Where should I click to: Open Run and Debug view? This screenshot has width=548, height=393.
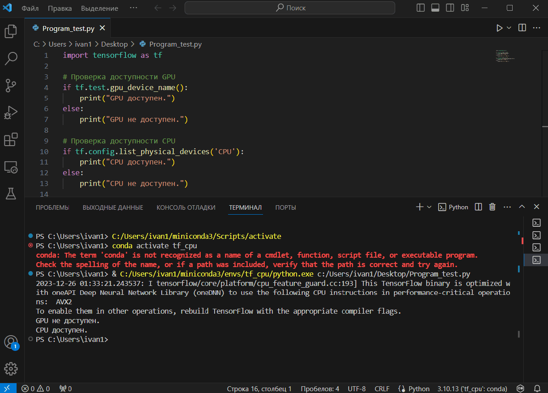click(x=11, y=112)
